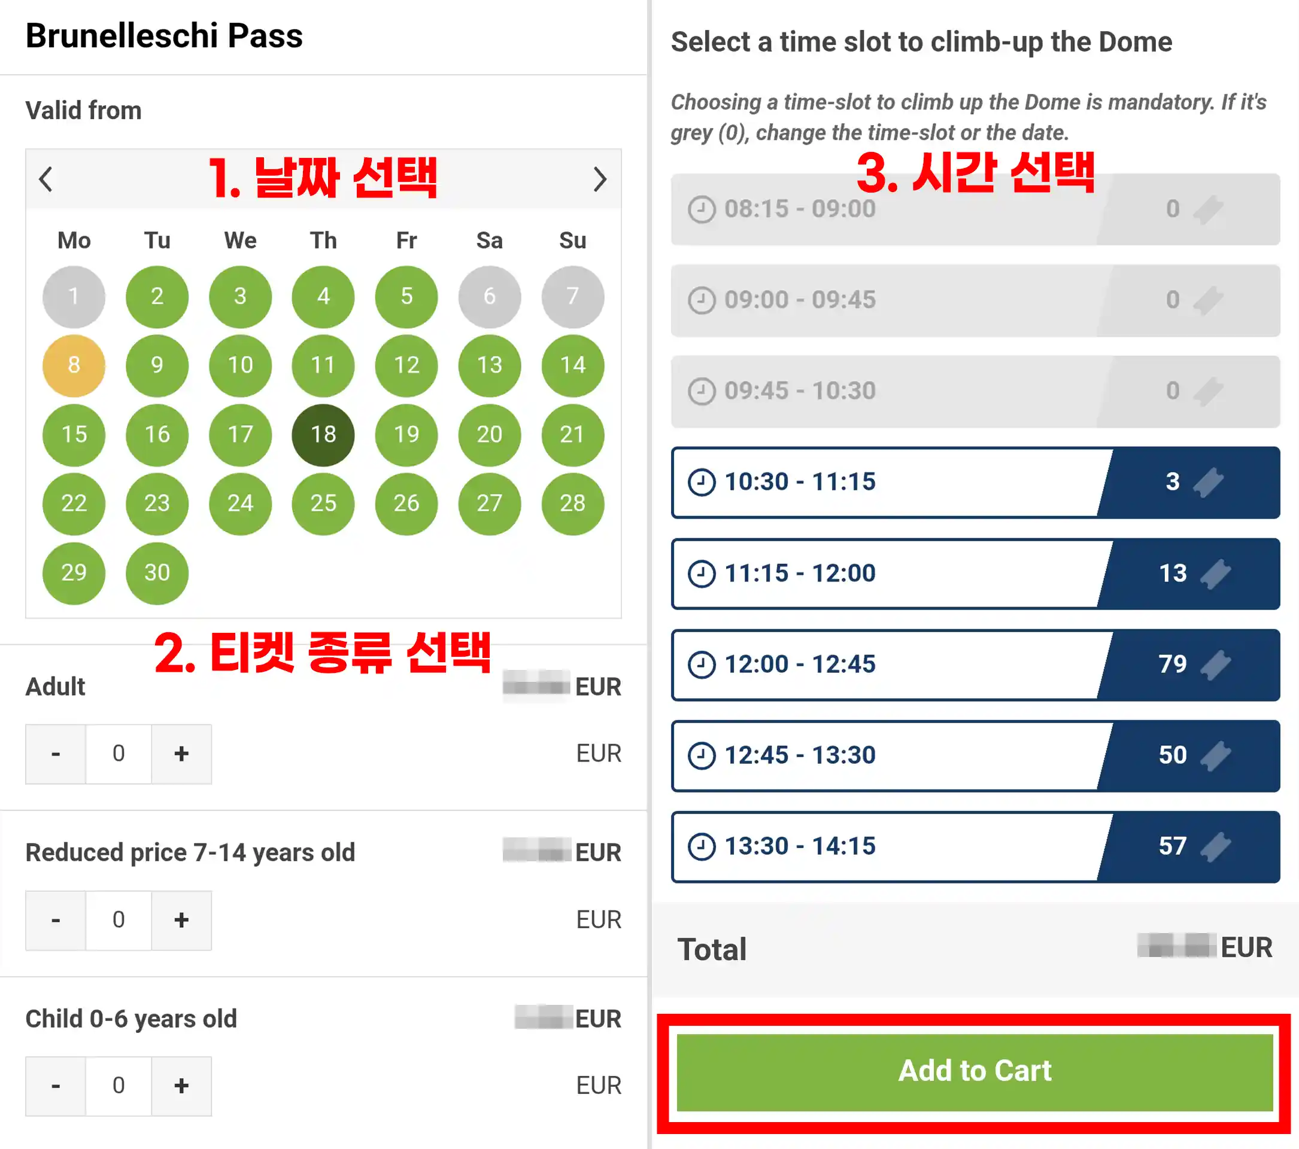This screenshot has width=1299, height=1149.
Task: Add one Child 0-6 years ticket
Action: (x=181, y=1086)
